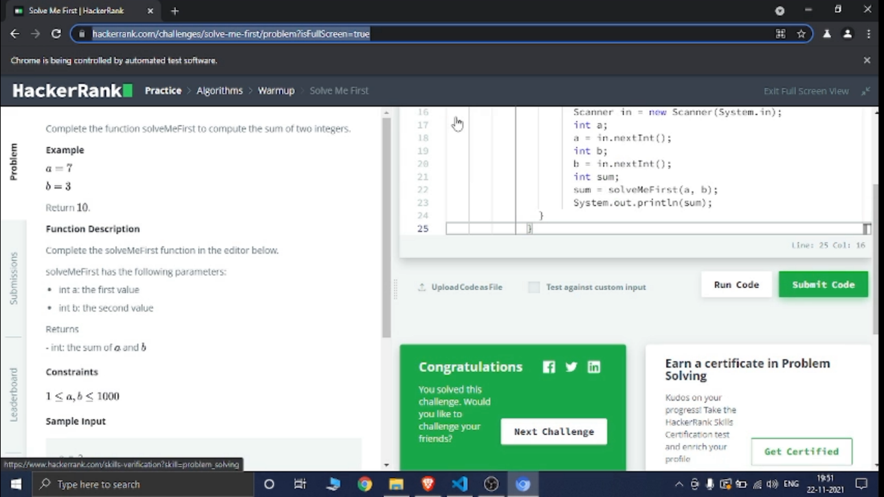Open the Leaderboard side tab
884x497 pixels.
click(x=14, y=394)
